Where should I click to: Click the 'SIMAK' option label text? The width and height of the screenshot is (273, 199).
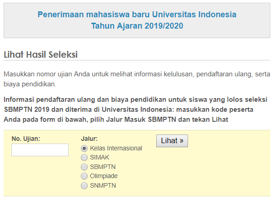(x=99, y=157)
